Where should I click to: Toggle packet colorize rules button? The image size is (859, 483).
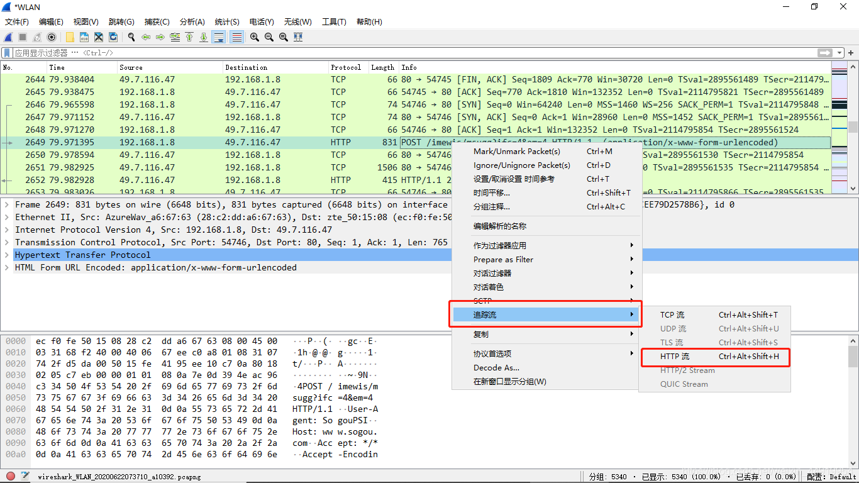point(236,37)
